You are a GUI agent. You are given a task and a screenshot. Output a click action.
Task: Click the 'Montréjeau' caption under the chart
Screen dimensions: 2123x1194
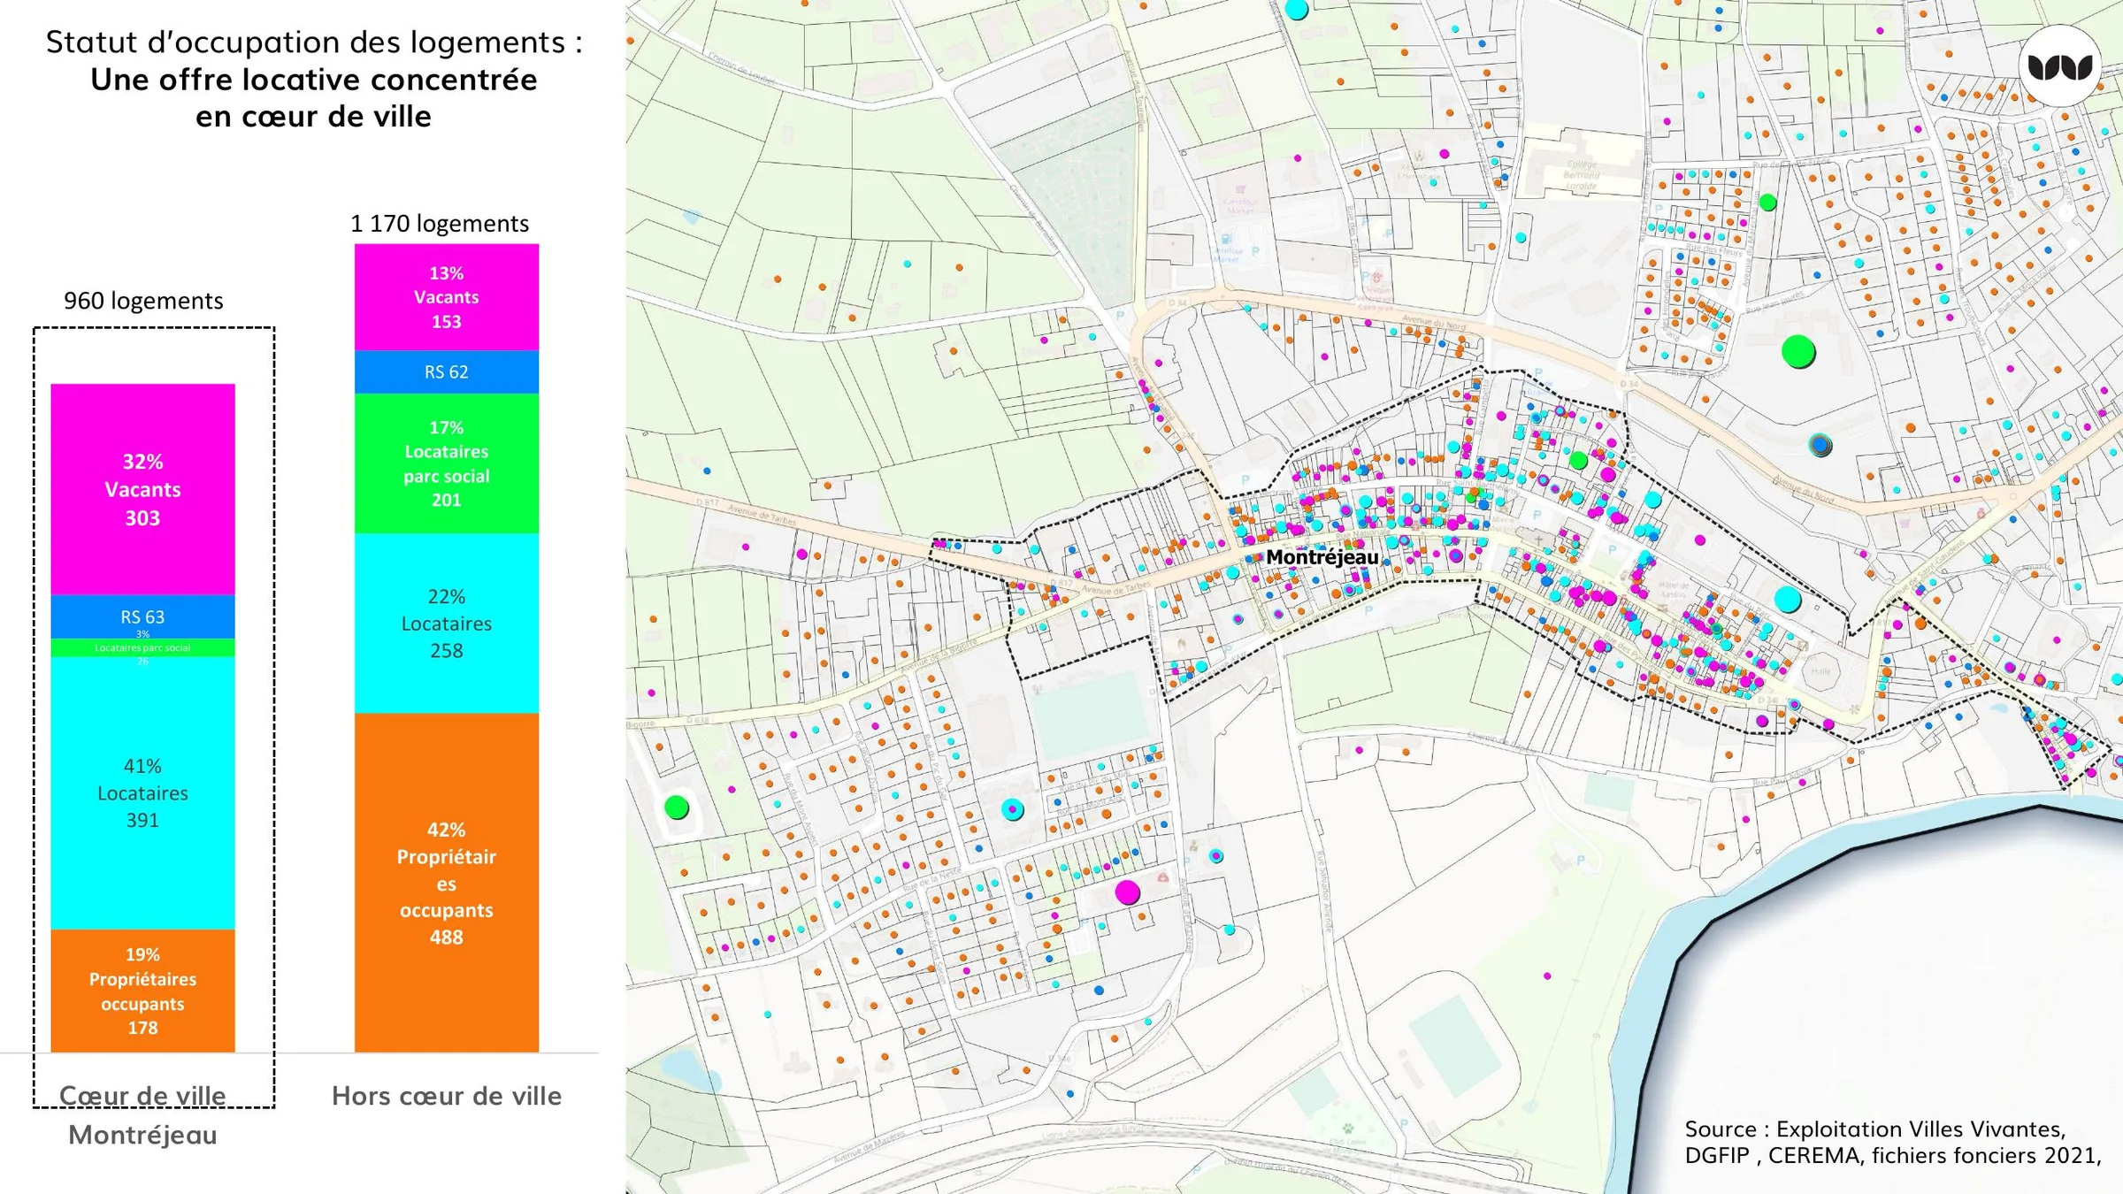142,1135
